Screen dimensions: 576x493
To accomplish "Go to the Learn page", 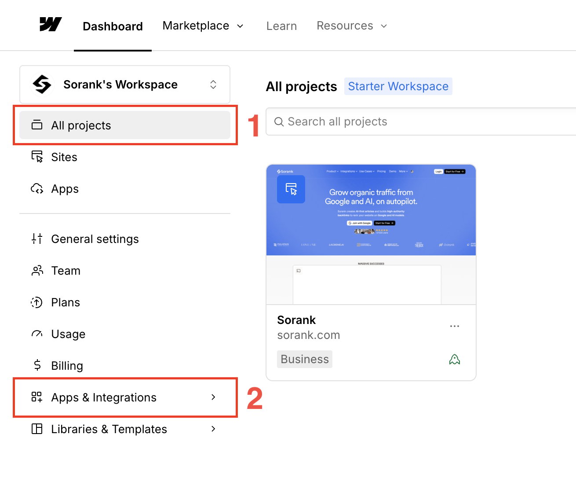I will (281, 26).
